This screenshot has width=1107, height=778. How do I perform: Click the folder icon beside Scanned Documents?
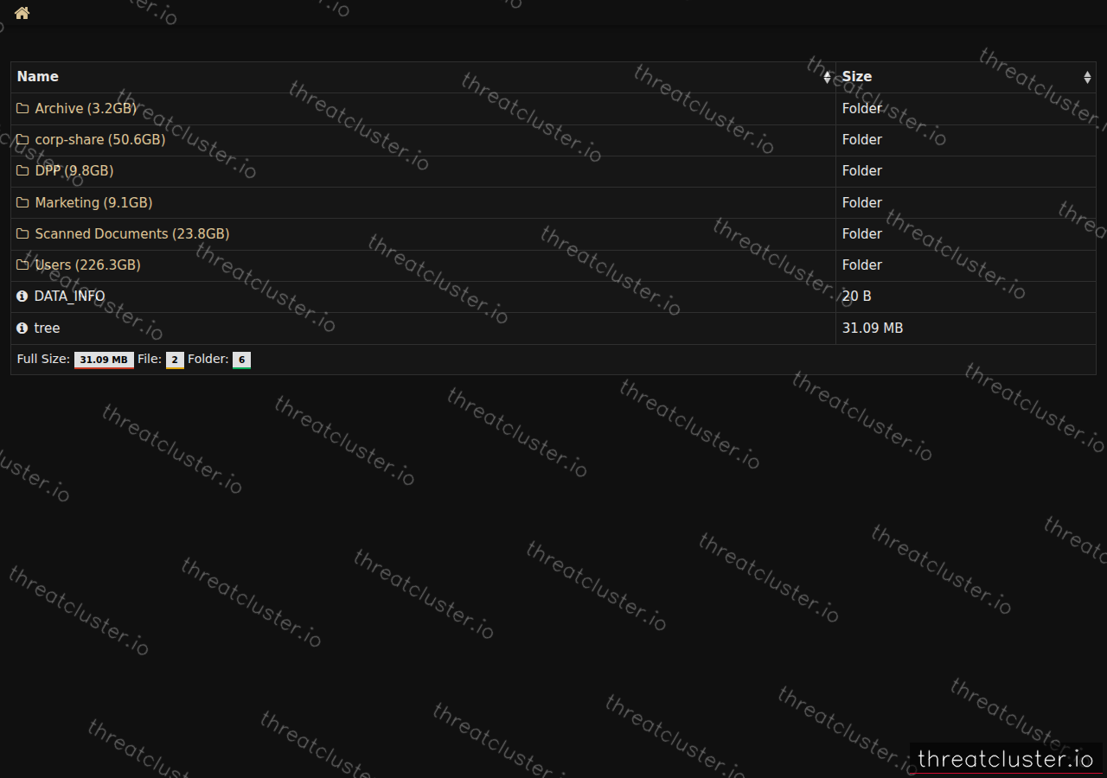click(22, 233)
